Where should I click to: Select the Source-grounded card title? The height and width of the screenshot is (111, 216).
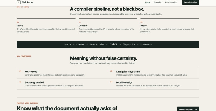pos(34,82)
